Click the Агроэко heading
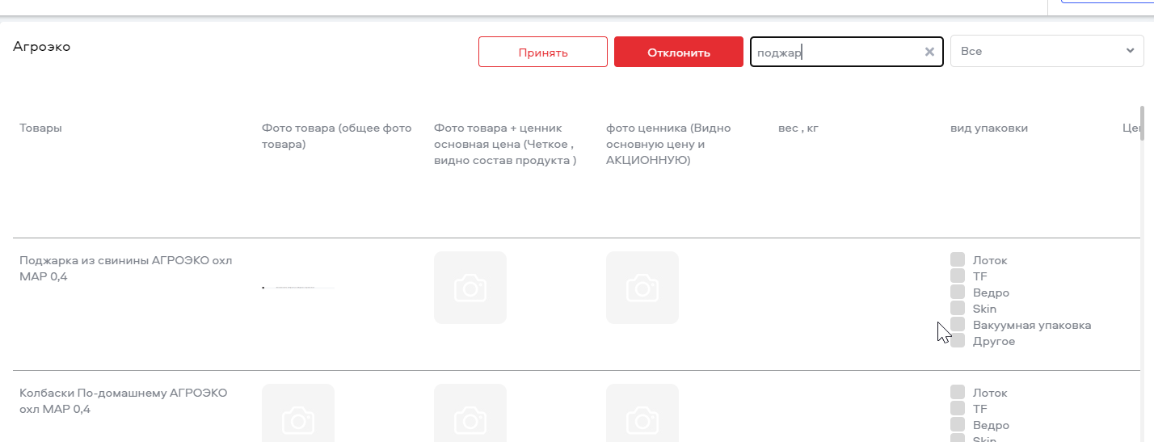 tap(42, 47)
